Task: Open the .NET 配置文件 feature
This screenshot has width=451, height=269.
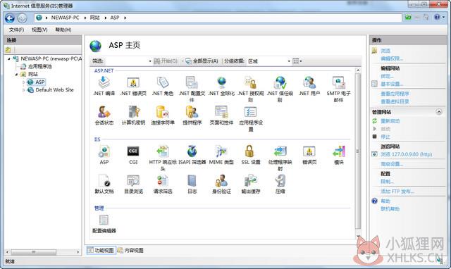Action: click(x=192, y=89)
